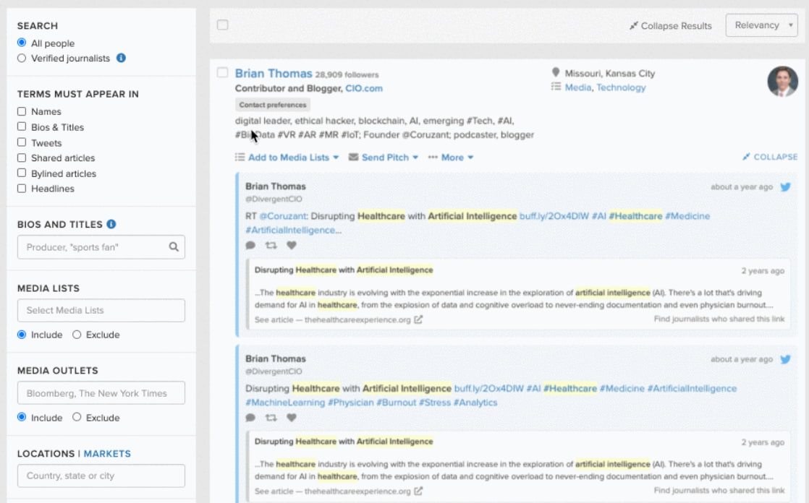Open the Add to Media Lists dropdown
The height and width of the screenshot is (503, 809).
[x=288, y=157]
